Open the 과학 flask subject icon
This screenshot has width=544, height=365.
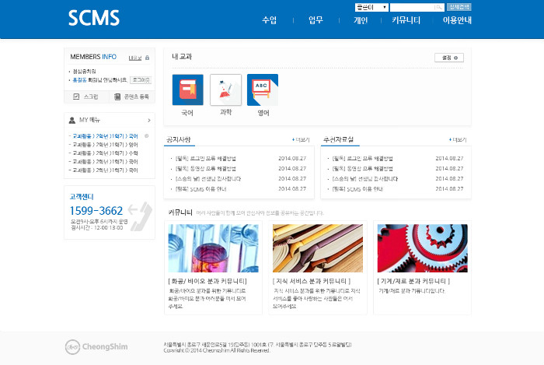click(225, 89)
